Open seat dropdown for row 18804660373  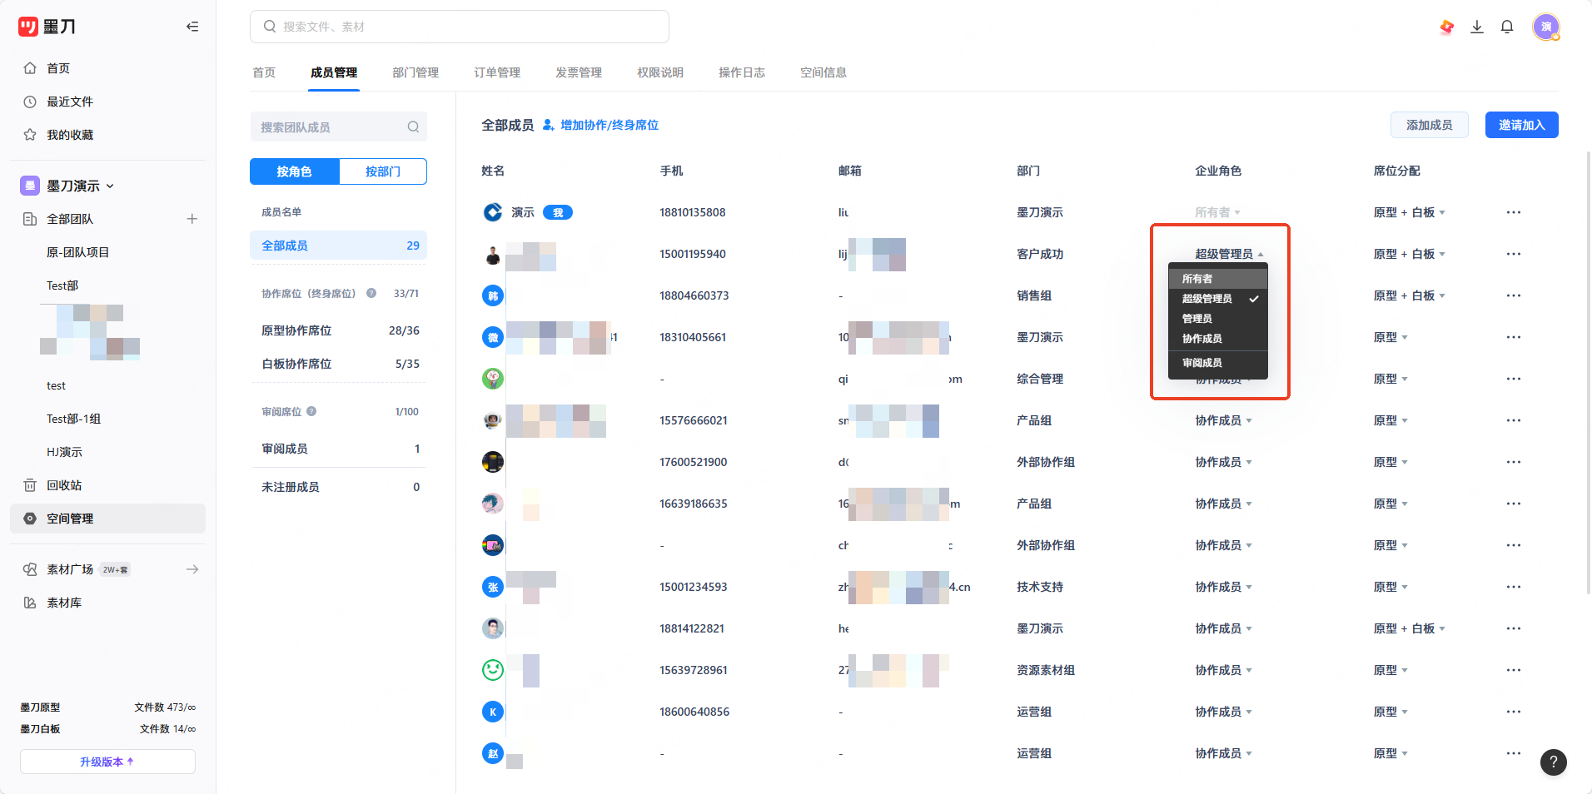click(x=1410, y=295)
